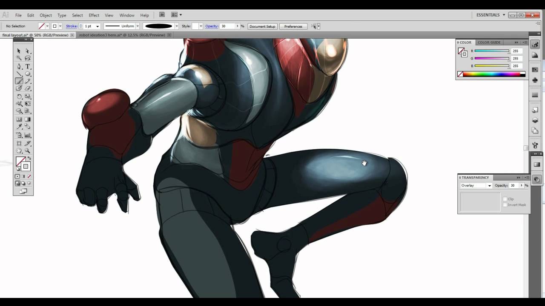Open Transparency panel opacity slider arrow
Screen dimensions: 545x306
(x=522, y=185)
